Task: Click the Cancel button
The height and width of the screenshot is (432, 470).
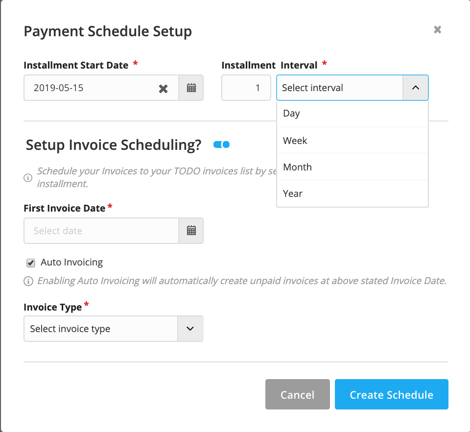Action: click(297, 394)
